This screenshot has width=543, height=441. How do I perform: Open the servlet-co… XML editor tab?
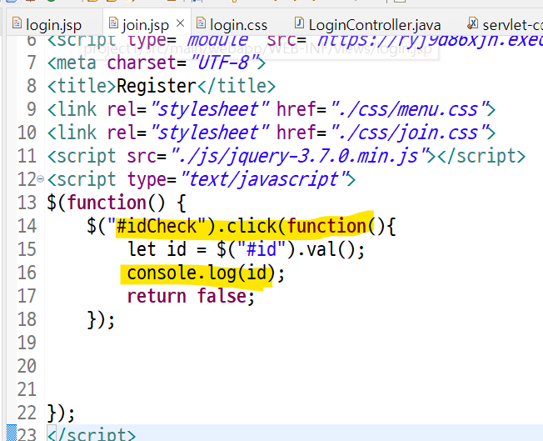tap(504, 25)
